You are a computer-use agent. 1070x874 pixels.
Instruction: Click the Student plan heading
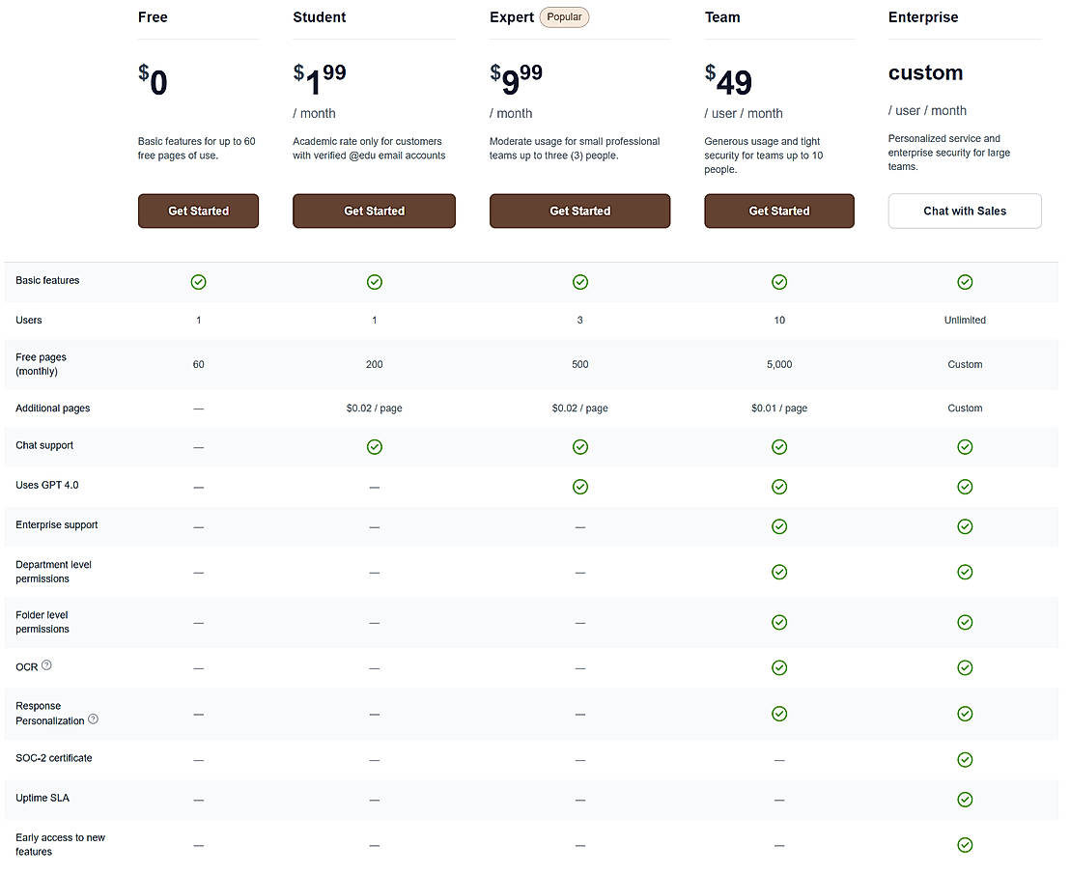click(320, 17)
